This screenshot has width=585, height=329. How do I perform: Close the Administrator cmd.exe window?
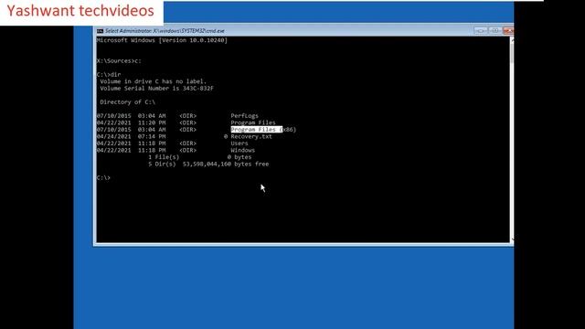click(x=508, y=30)
